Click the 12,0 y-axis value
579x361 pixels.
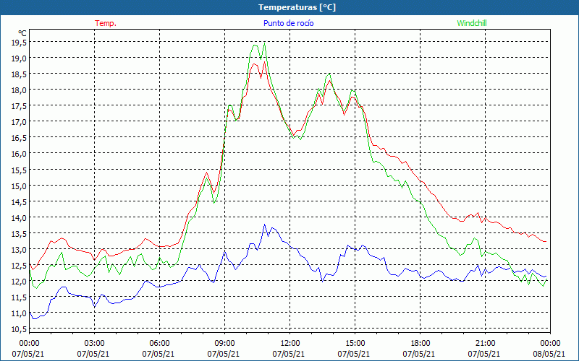(19, 281)
